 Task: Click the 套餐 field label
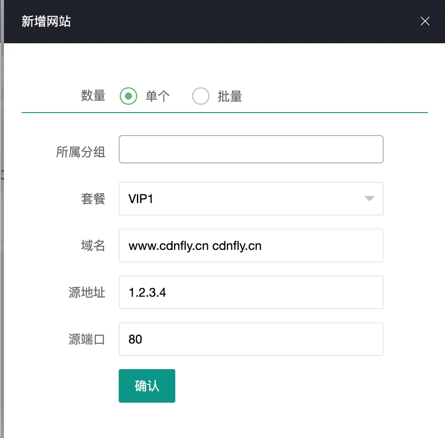pyautogui.click(x=93, y=199)
